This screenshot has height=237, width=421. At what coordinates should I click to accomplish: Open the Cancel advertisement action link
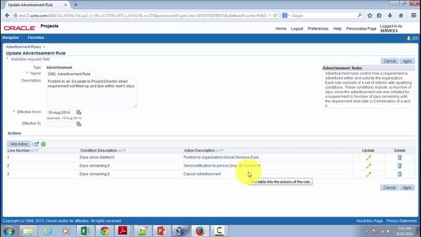(x=202, y=174)
